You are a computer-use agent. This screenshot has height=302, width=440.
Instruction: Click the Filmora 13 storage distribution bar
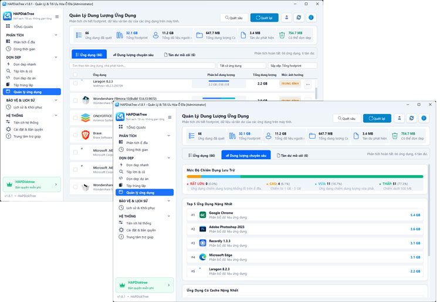[x=219, y=98]
